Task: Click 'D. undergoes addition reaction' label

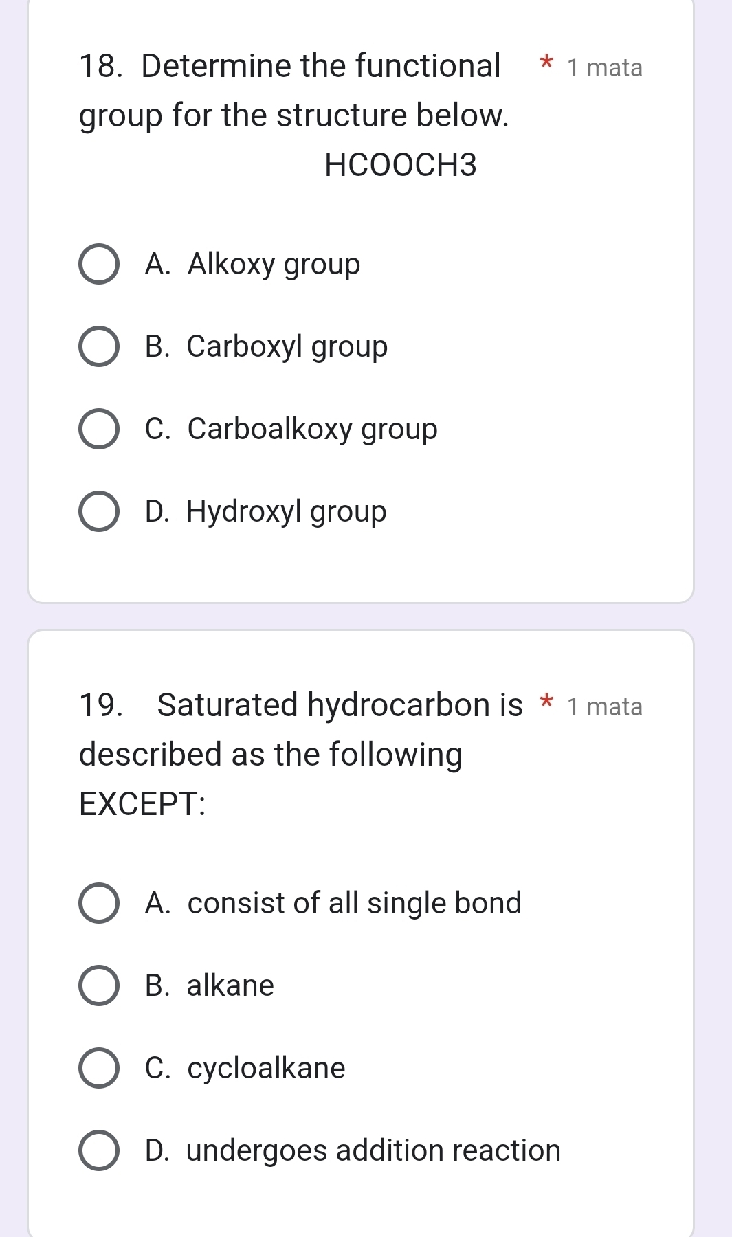Action: pyautogui.click(x=353, y=1150)
